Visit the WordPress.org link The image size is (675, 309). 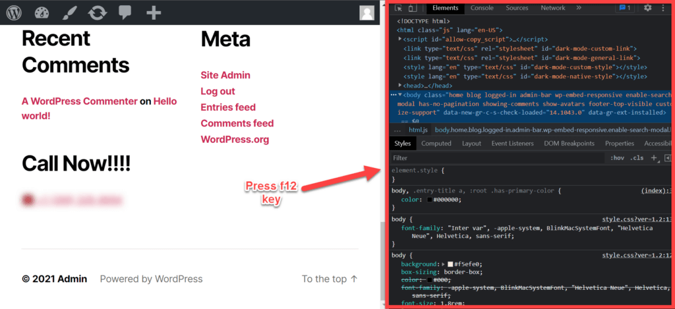pyautogui.click(x=235, y=140)
